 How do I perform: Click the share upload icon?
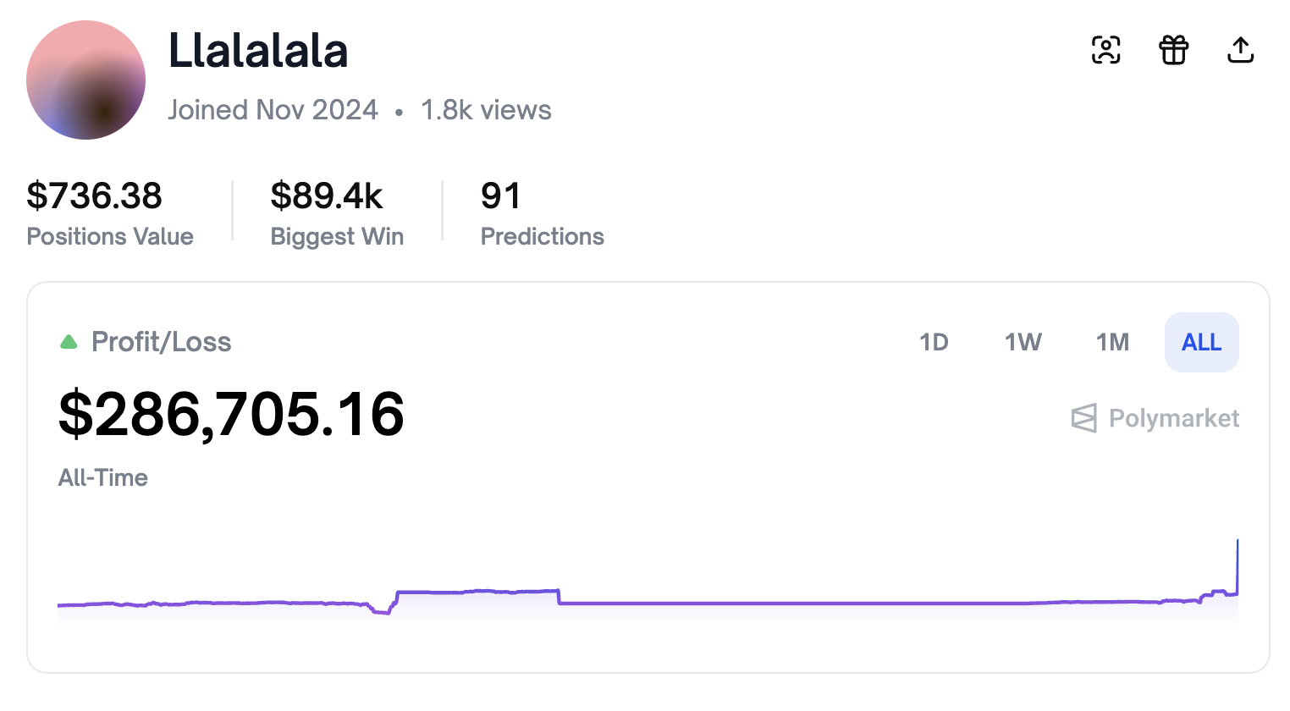point(1240,51)
